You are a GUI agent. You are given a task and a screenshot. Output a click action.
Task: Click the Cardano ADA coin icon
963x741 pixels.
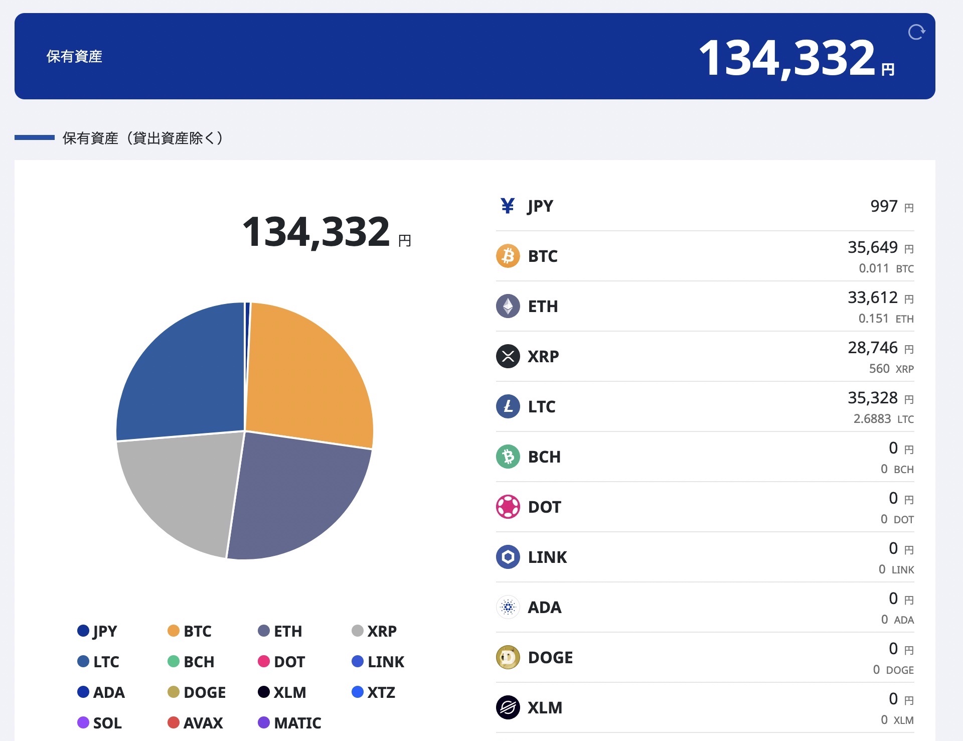508,607
